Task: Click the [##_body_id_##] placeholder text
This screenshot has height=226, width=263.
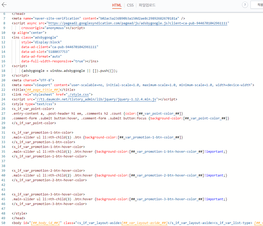Action: click(45, 223)
